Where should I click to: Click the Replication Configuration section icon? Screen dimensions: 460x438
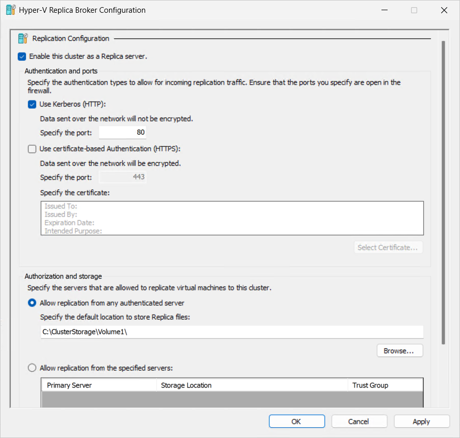pos(23,38)
